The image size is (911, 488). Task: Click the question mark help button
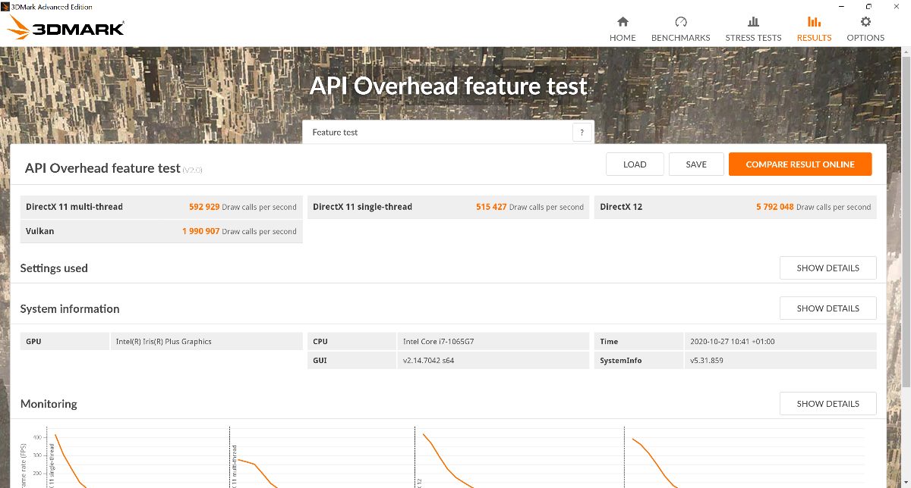pos(582,133)
